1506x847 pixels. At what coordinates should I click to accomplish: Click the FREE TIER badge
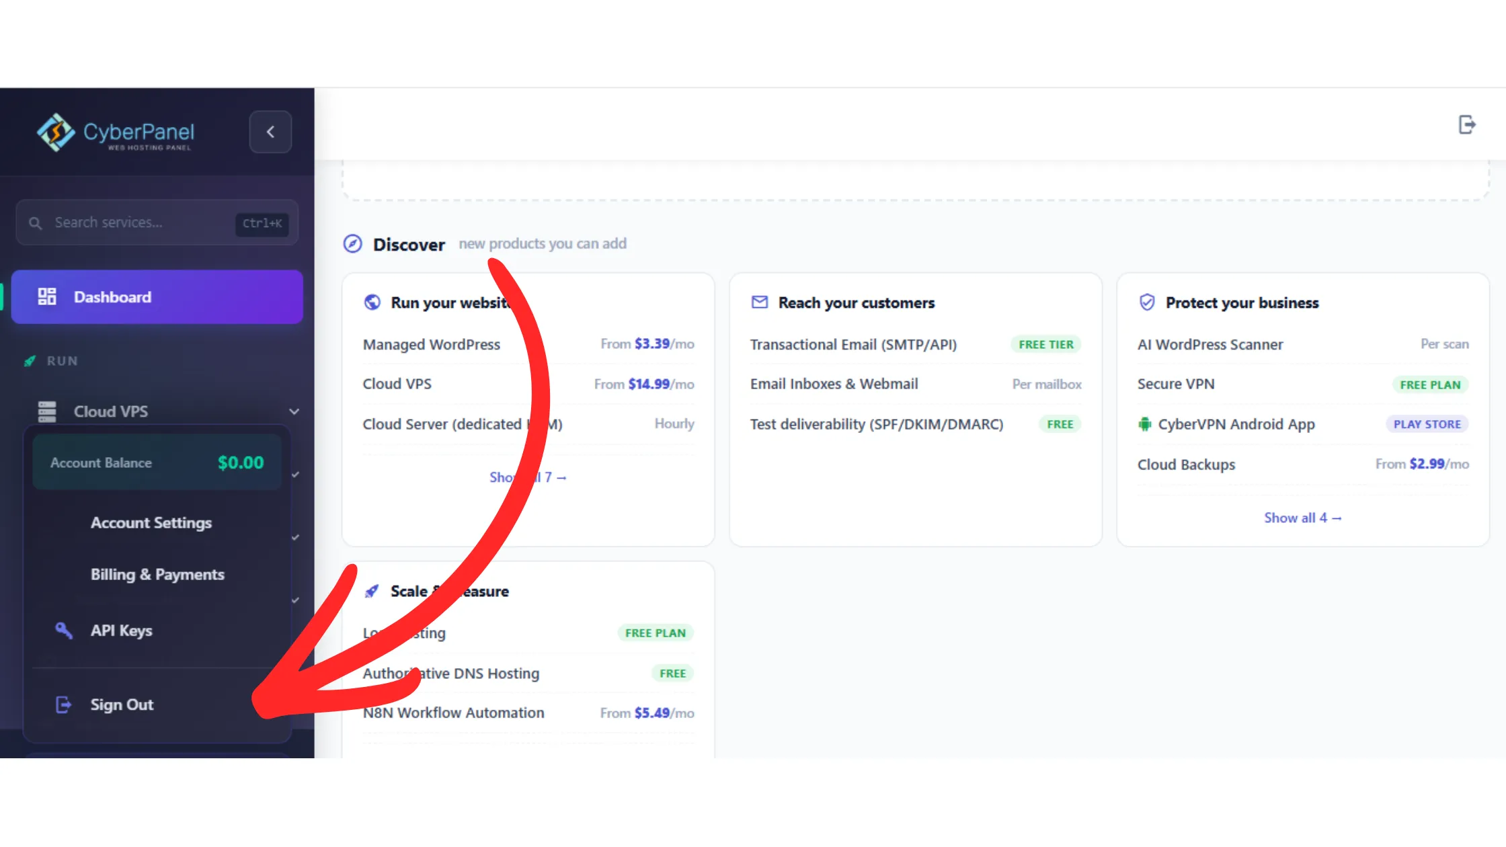tap(1046, 344)
